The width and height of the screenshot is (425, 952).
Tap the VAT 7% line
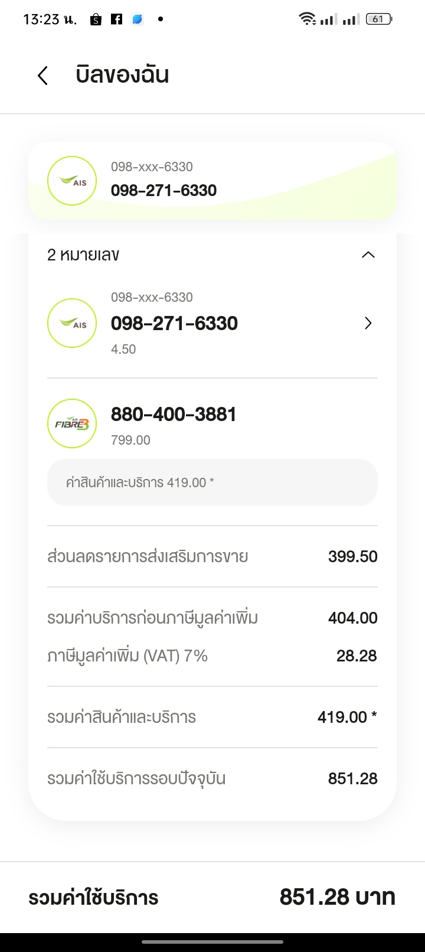(212, 656)
